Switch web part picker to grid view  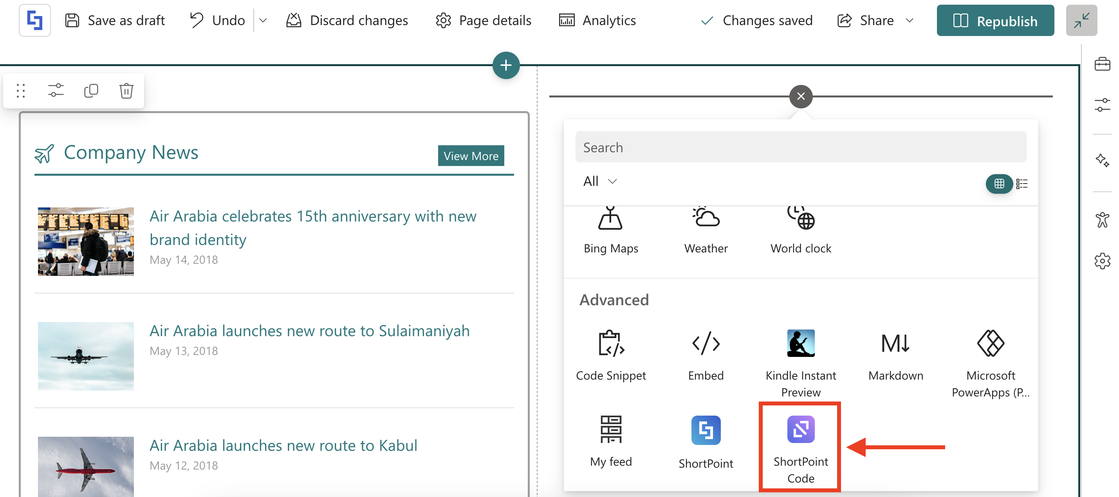pos(999,184)
